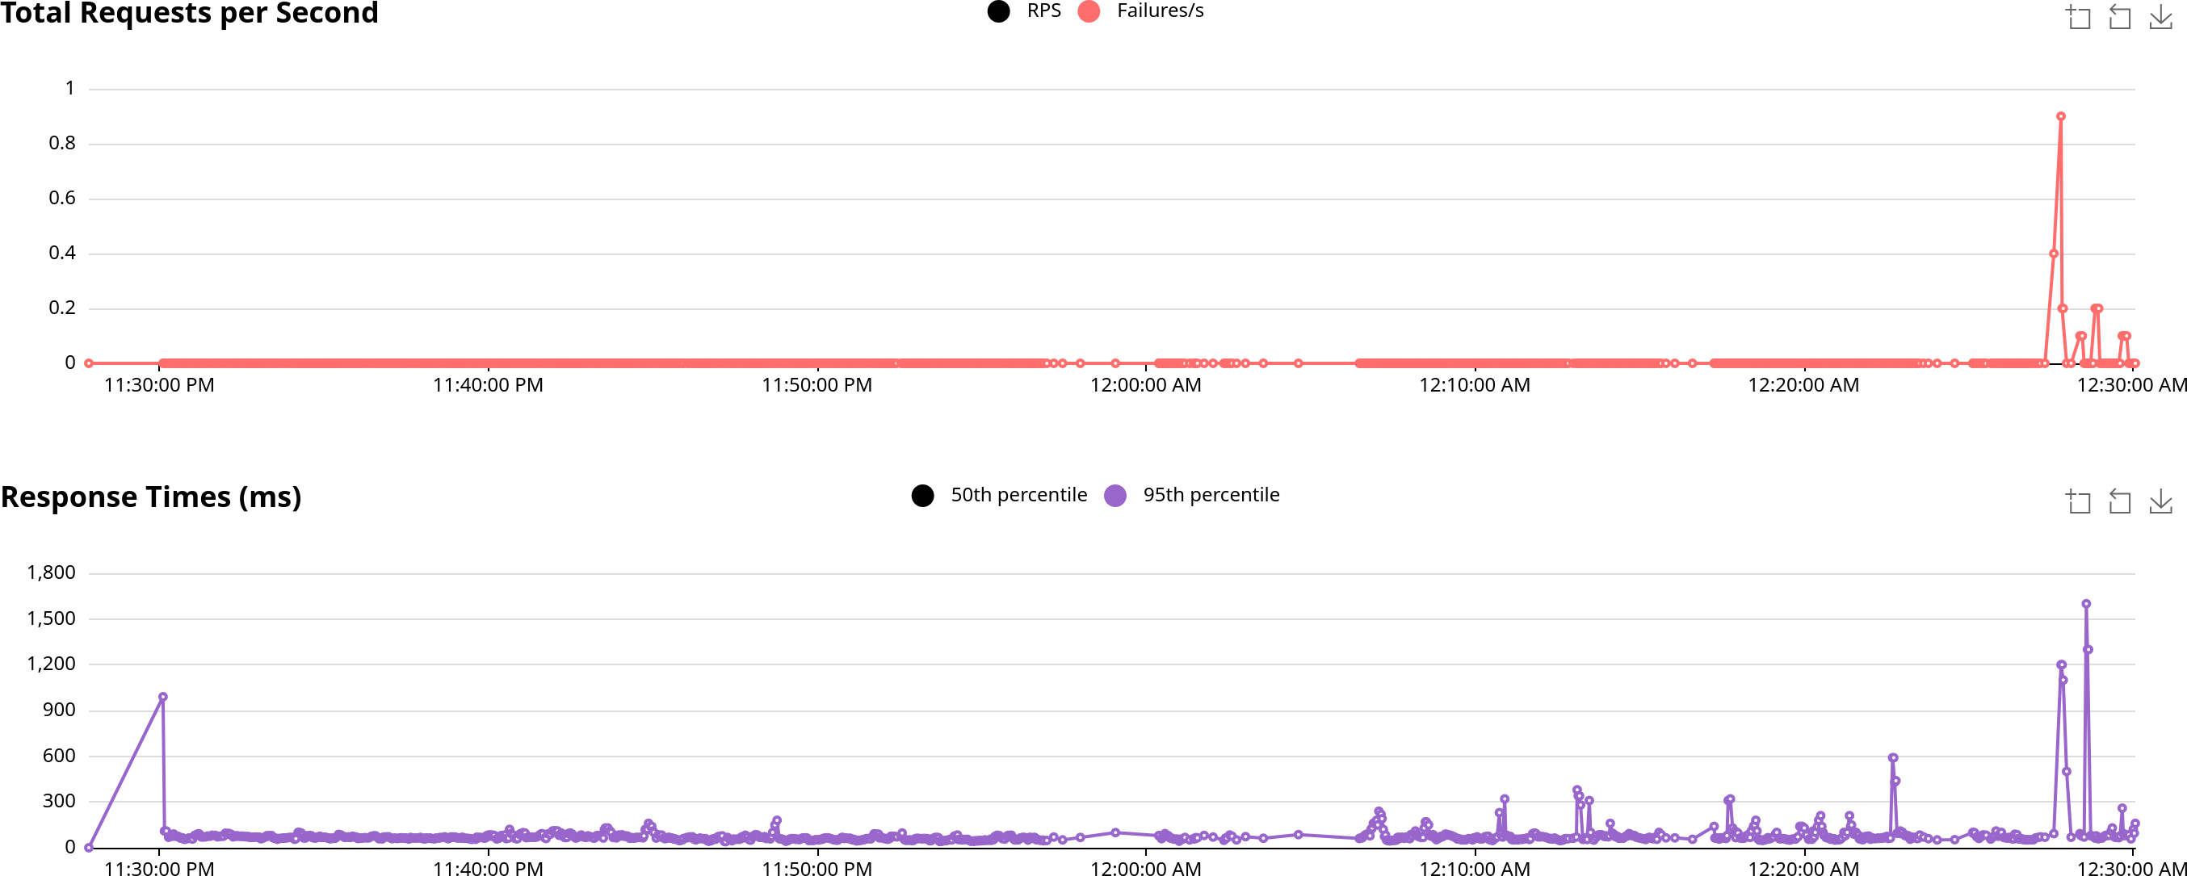Click the 1,800 y-axis label

click(51, 573)
